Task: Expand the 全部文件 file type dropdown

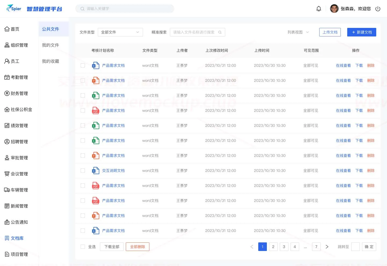Action: click(x=120, y=32)
